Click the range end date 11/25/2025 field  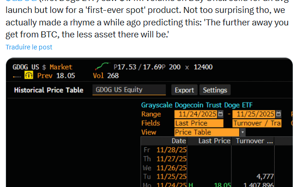253,114
